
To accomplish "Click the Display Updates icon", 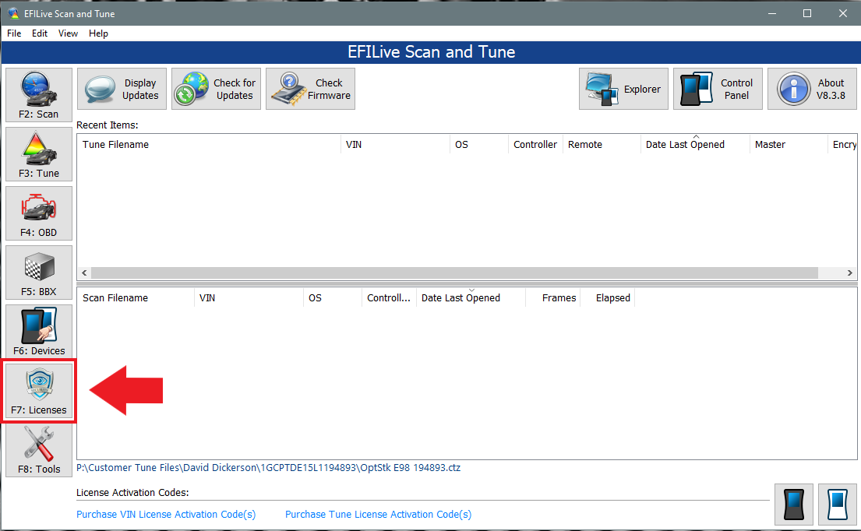I will 122,88.
